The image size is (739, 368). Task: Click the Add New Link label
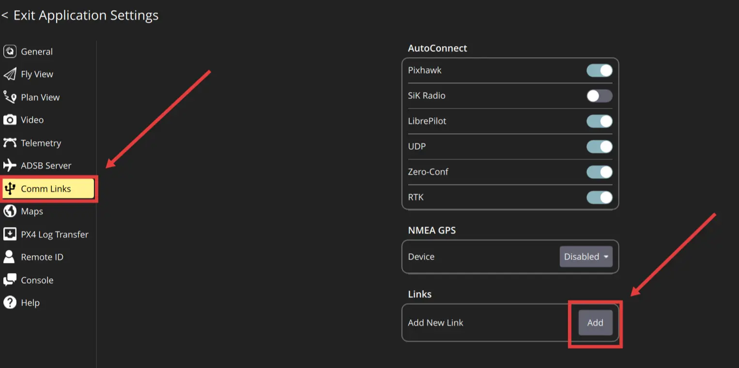tap(436, 323)
